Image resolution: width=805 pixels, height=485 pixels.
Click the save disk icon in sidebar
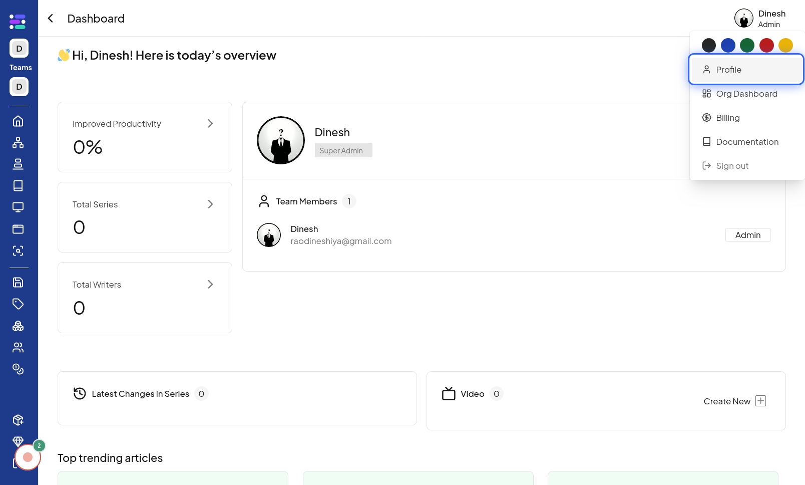[x=18, y=282]
